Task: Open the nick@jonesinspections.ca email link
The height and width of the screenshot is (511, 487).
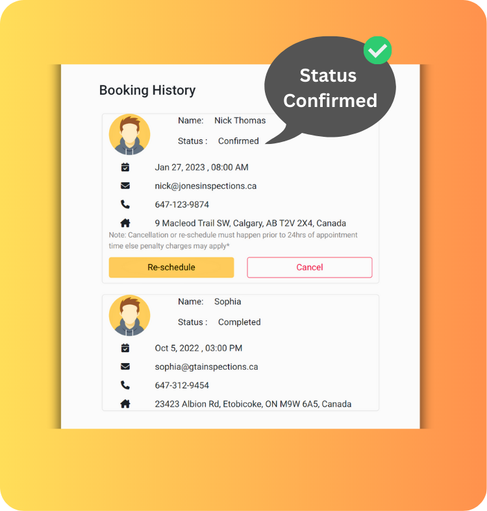Action: [205, 186]
